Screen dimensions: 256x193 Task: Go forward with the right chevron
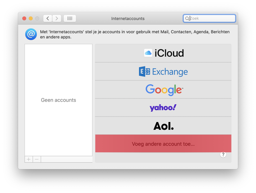57,18
